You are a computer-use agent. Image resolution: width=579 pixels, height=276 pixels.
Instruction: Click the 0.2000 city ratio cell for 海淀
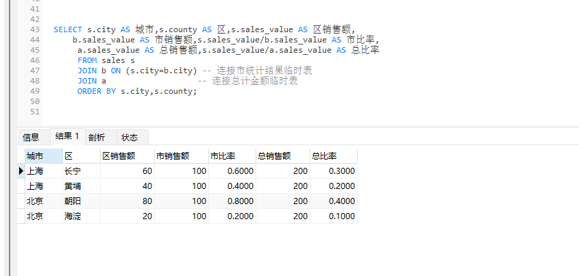232,216
